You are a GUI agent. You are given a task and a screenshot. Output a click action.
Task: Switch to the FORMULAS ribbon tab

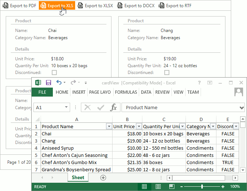coord(126,92)
